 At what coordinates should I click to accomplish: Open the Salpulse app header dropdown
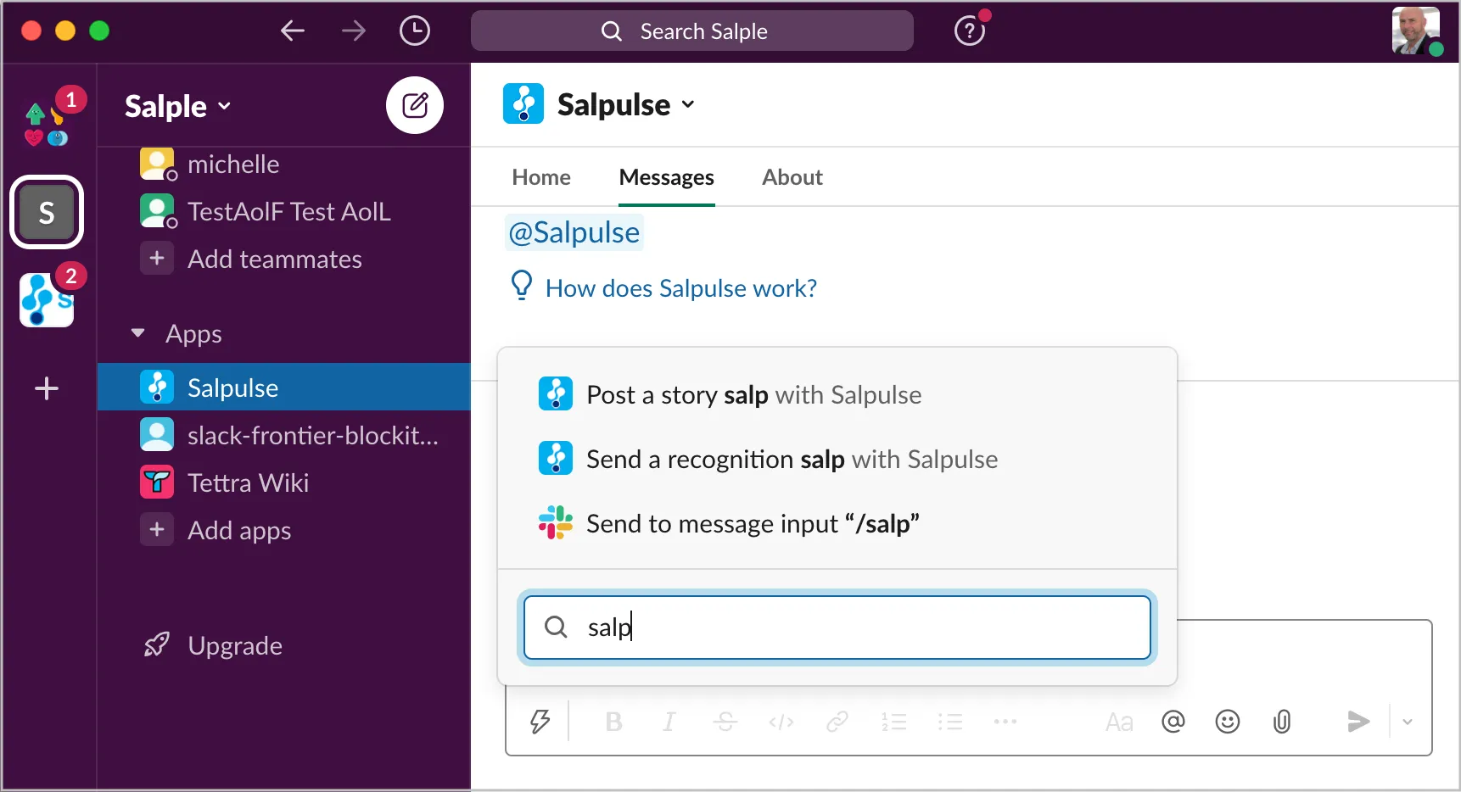626,104
